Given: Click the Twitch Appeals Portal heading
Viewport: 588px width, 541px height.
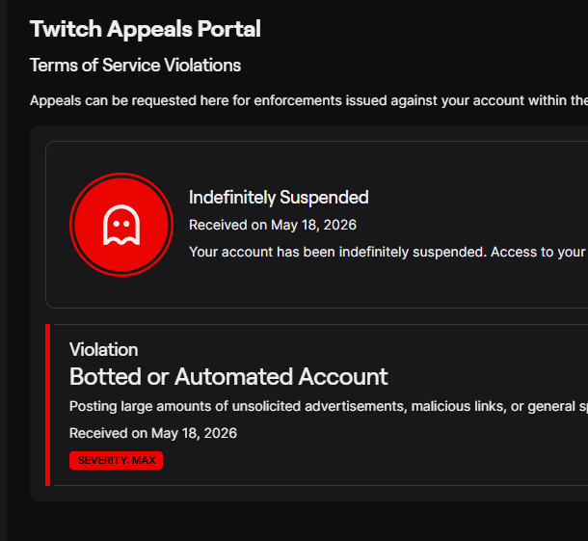Looking at the screenshot, I should (146, 29).
